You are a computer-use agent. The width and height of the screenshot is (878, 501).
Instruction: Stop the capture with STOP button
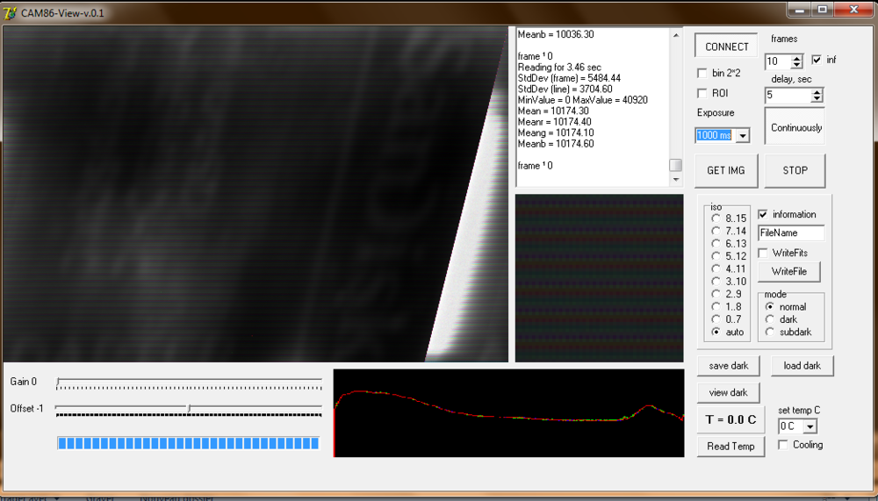coord(795,170)
